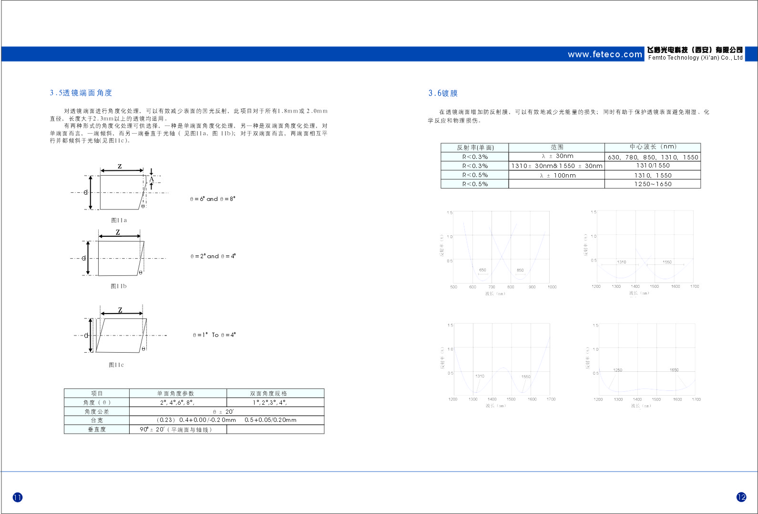Click the 中心波长 (nm) column header
The image size is (758, 514).
[652, 147]
